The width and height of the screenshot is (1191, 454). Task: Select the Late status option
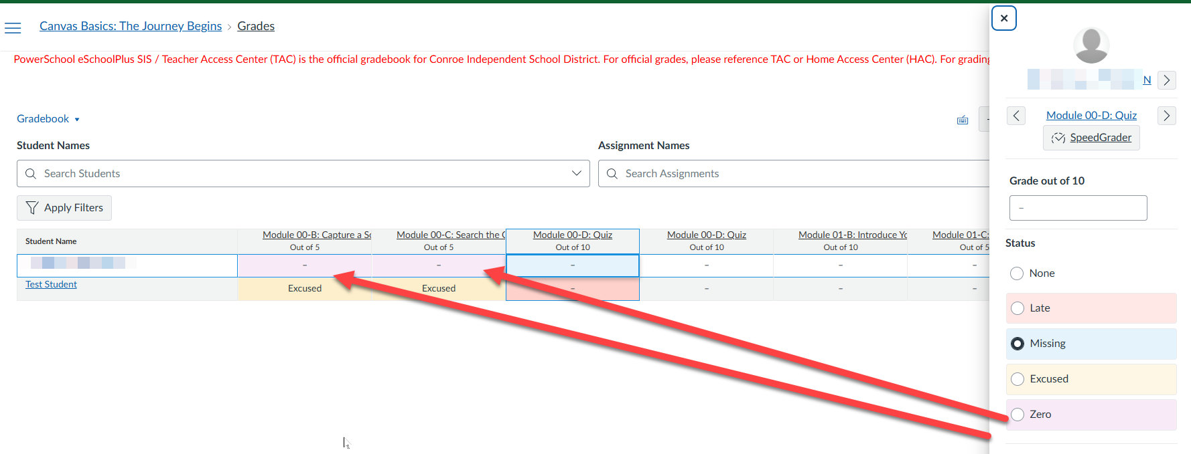1018,308
